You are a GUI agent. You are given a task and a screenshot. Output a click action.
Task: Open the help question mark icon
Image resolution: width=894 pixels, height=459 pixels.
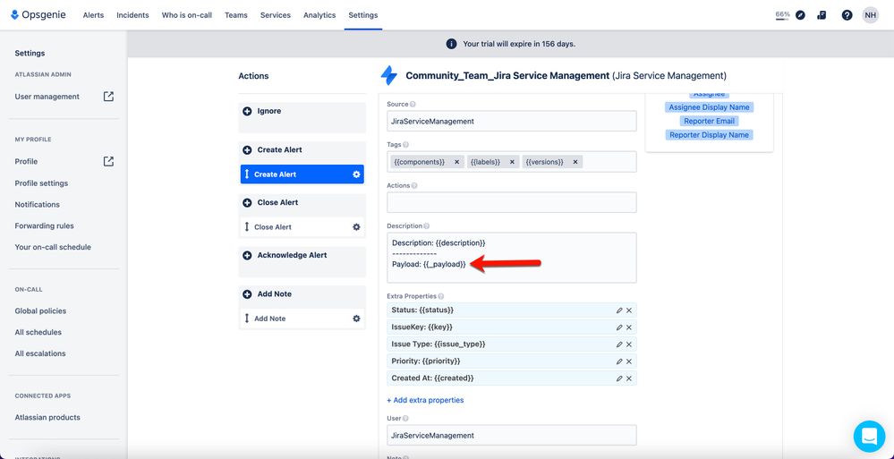[847, 15]
